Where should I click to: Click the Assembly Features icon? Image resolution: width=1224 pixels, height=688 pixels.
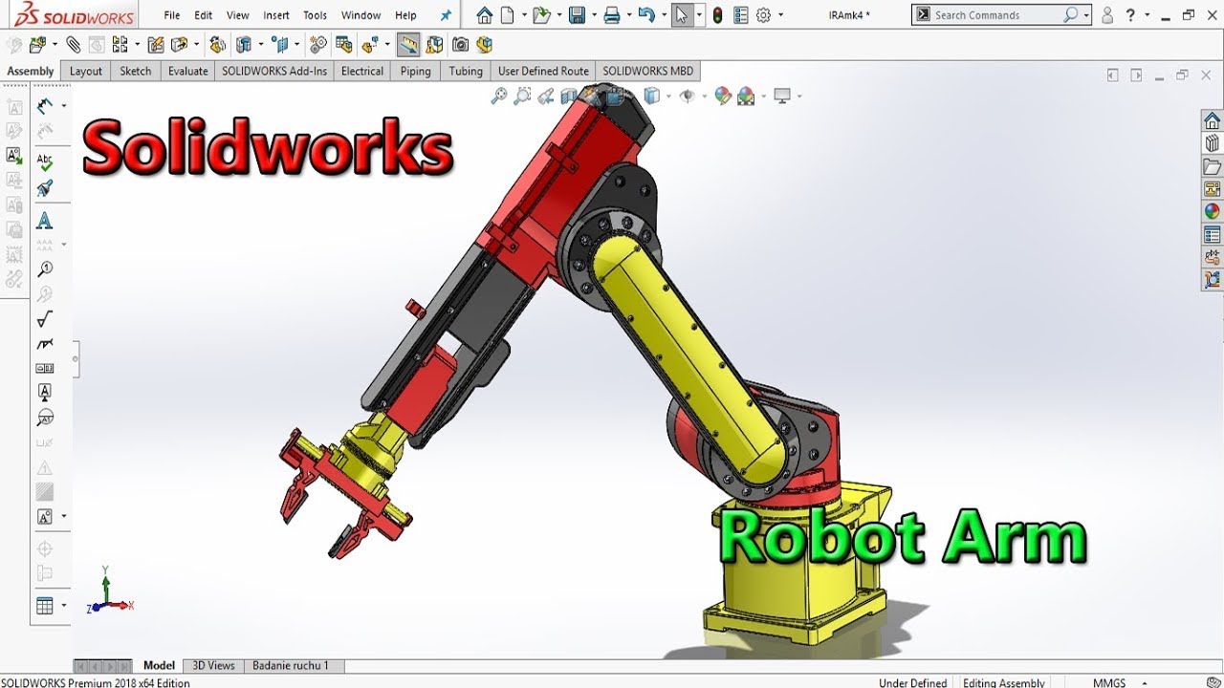click(x=244, y=45)
